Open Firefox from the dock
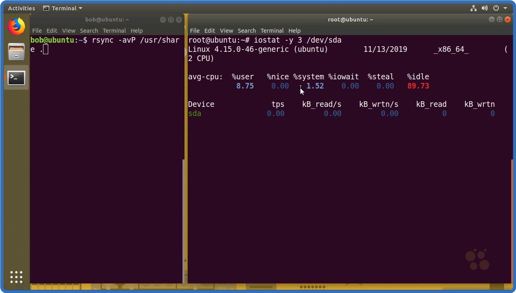This screenshot has height=293, width=516. 16,27
